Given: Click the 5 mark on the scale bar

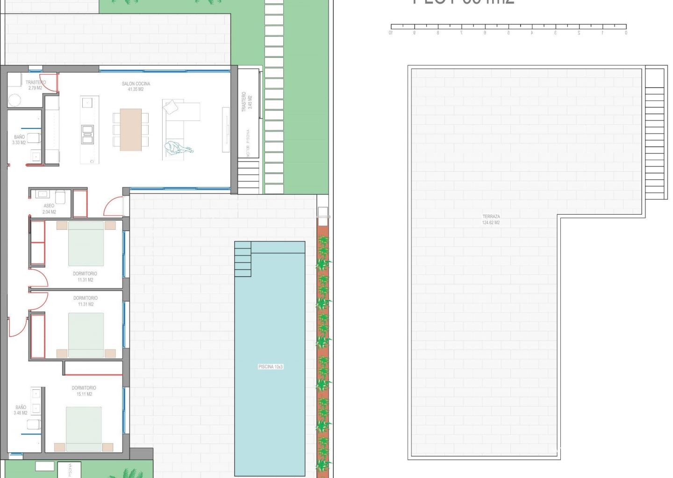Looking at the screenshot, I should [x=508, y=33].
